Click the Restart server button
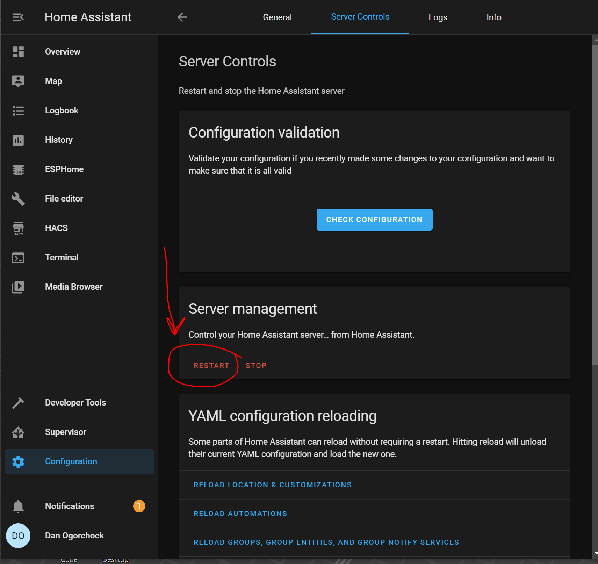598x564 pixels. 211,366
